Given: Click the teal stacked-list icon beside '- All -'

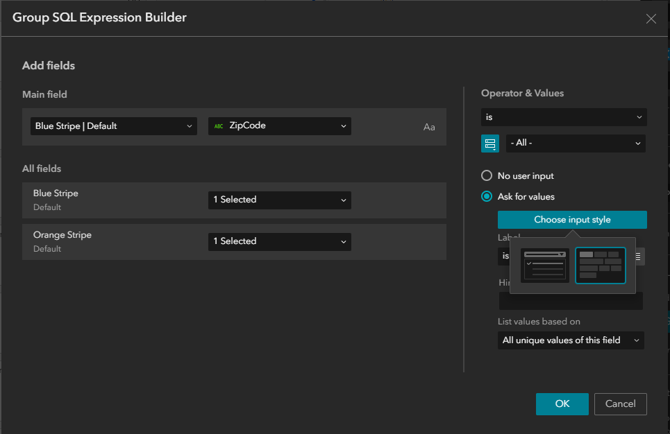Looking at the screenshot, I should 490,144.
